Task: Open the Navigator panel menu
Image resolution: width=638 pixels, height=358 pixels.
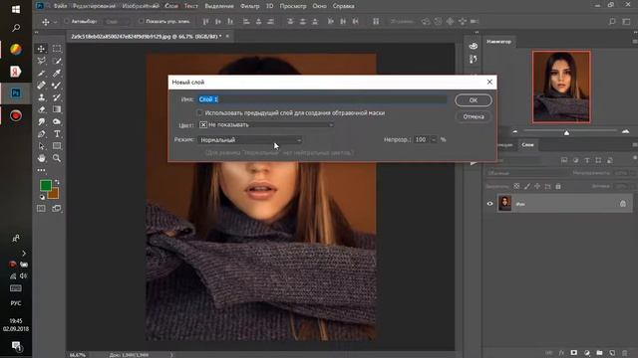Action: (x=635, y=42)
